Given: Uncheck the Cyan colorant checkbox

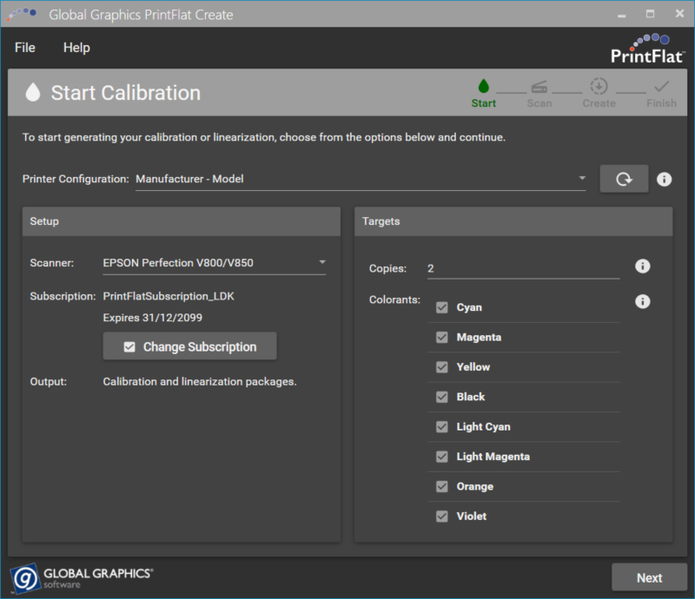Looking at the screenshot, I should pyautogui.click(x=442, y=307).
